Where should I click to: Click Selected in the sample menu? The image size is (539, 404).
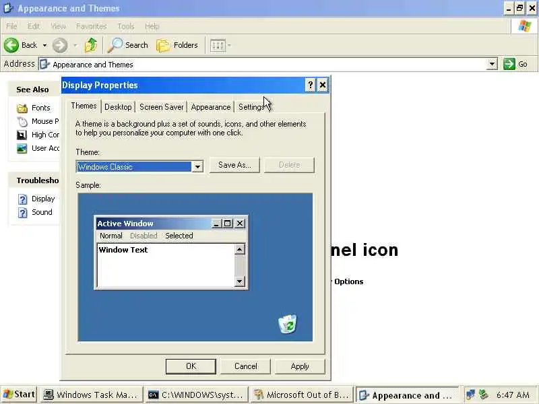[x=179, y=236]
